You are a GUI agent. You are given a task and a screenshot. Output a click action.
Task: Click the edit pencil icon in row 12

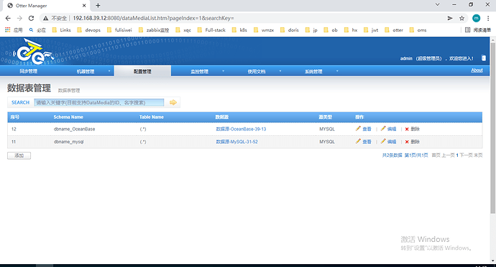[x=383, y=129]
